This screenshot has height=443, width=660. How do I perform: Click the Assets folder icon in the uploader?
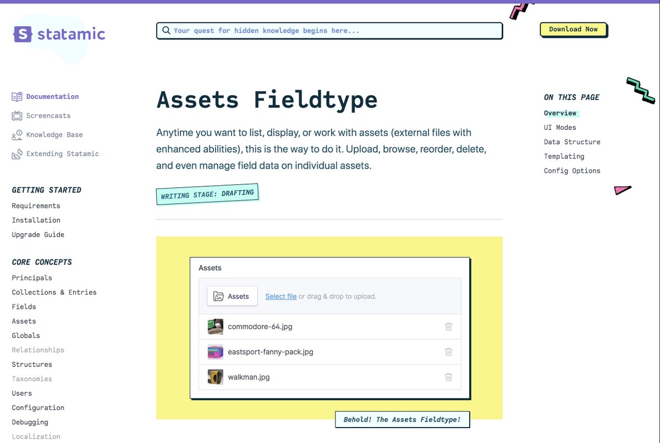point(219,296)
